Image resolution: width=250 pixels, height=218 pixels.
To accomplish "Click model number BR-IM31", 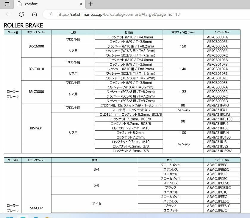I will point(36,128).
